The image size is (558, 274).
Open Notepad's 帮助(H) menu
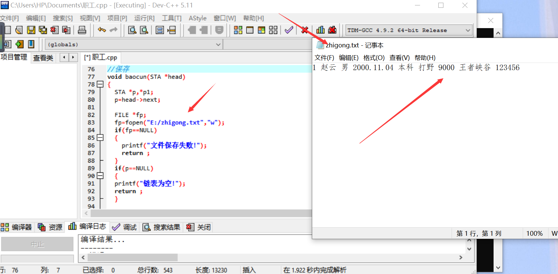pyautogui.click(x=425, y=58)
